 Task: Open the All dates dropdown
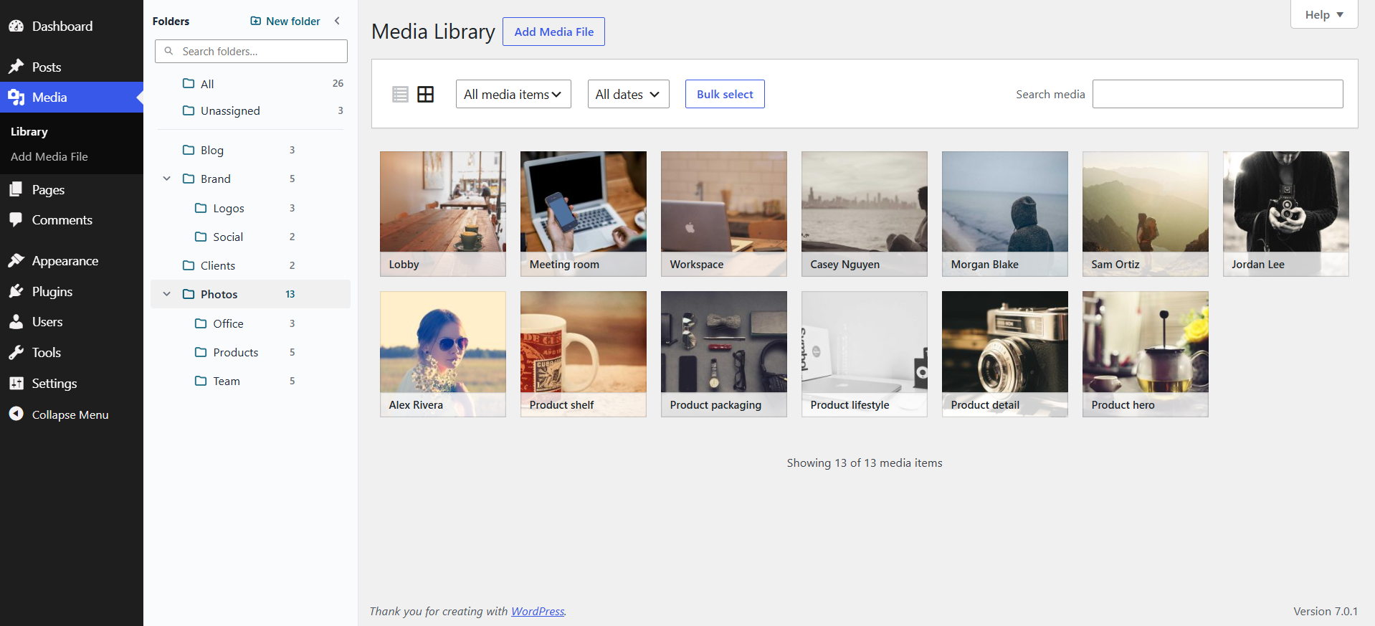point(628,94)
